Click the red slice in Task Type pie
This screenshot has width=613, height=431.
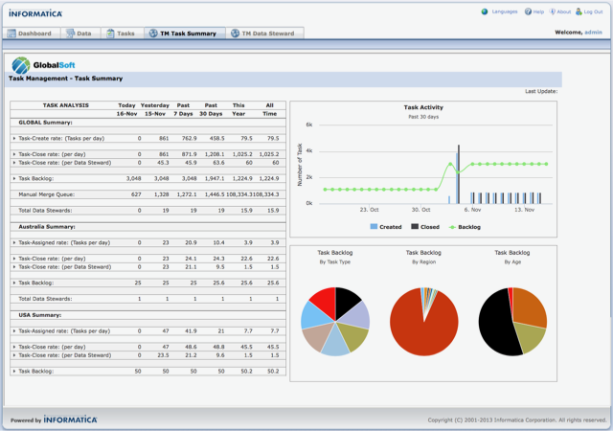(x=326, y=301)
